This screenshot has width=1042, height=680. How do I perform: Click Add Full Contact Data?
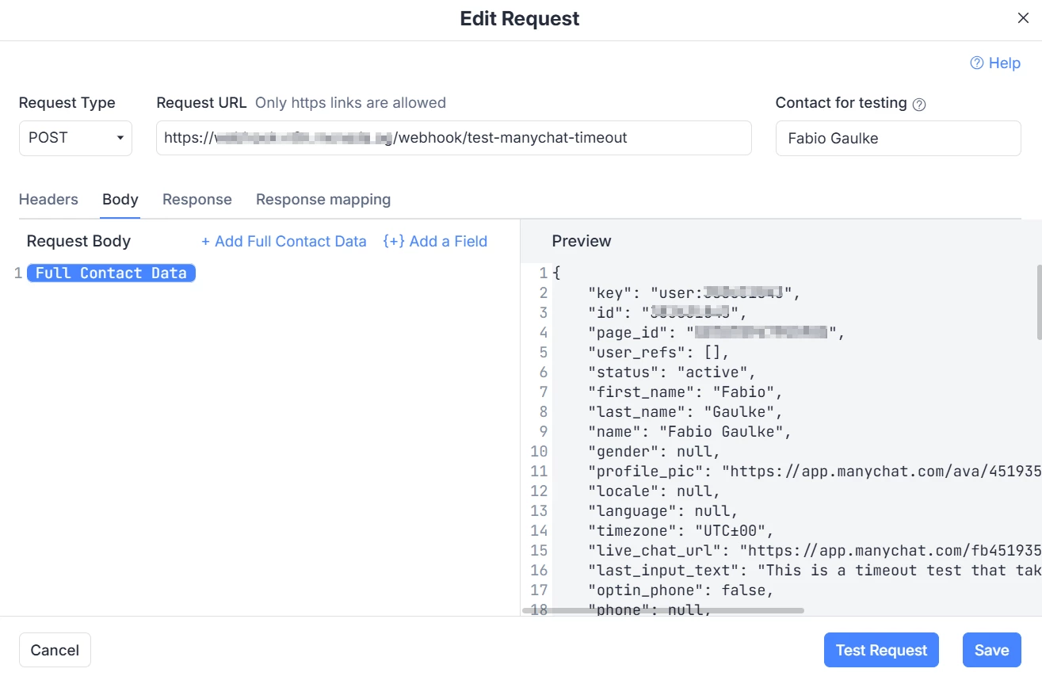(284, 242)
